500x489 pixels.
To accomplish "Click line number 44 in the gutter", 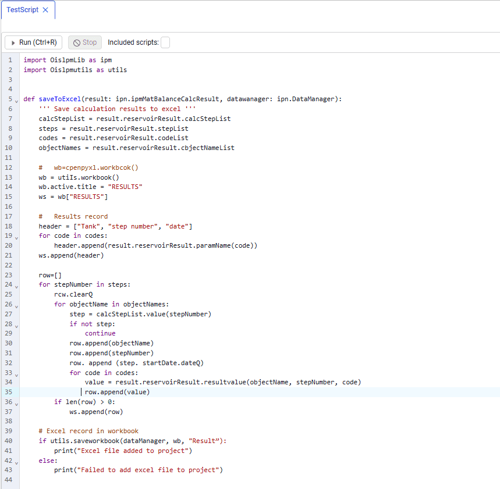I will pyautogui.click(x=9, y=480).
